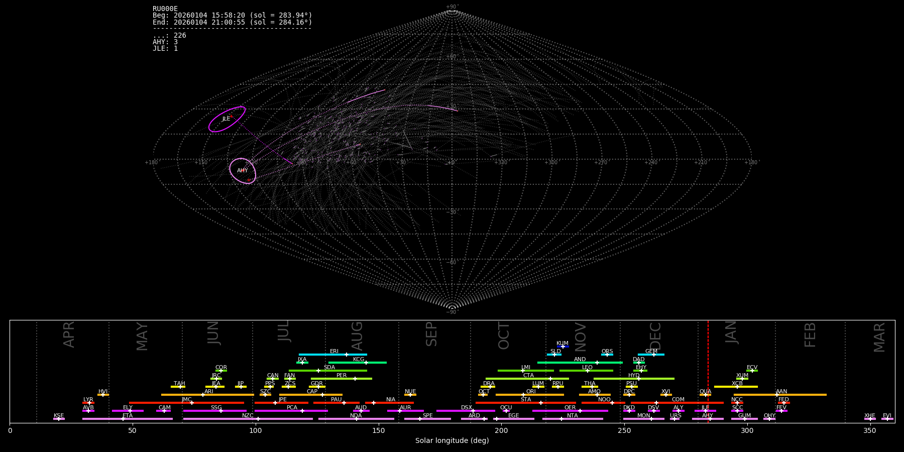Click the OHY shower label
Image resolution: width=904 pixels, height=452 pixels.
click(769, 416)
